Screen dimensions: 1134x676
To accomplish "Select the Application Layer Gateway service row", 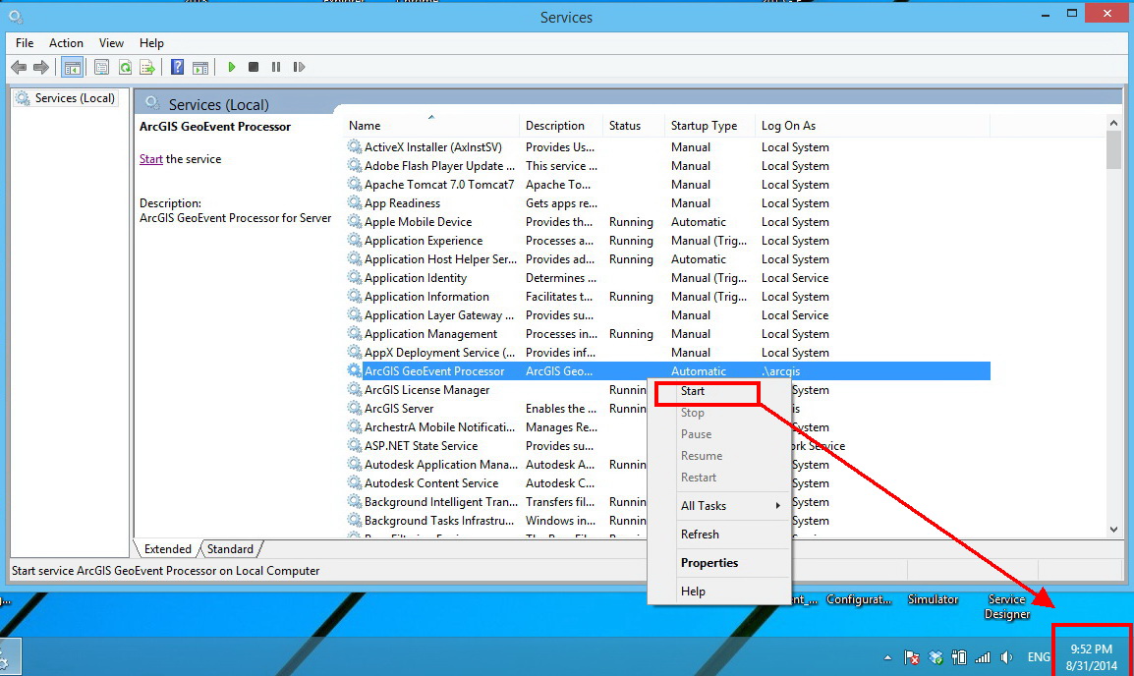I will click(667, 316).
